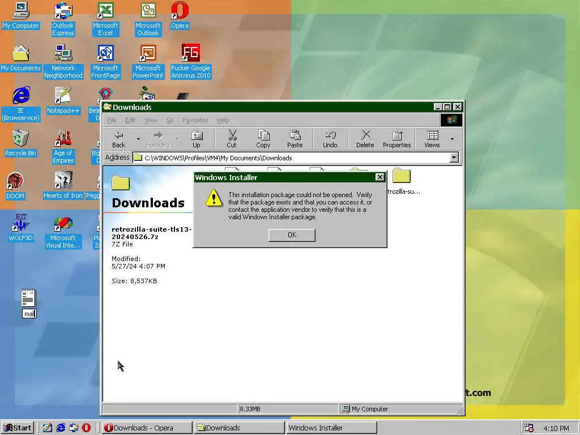Open the Go menu
This screenshot has width=580, height=435.
(170, 120)
